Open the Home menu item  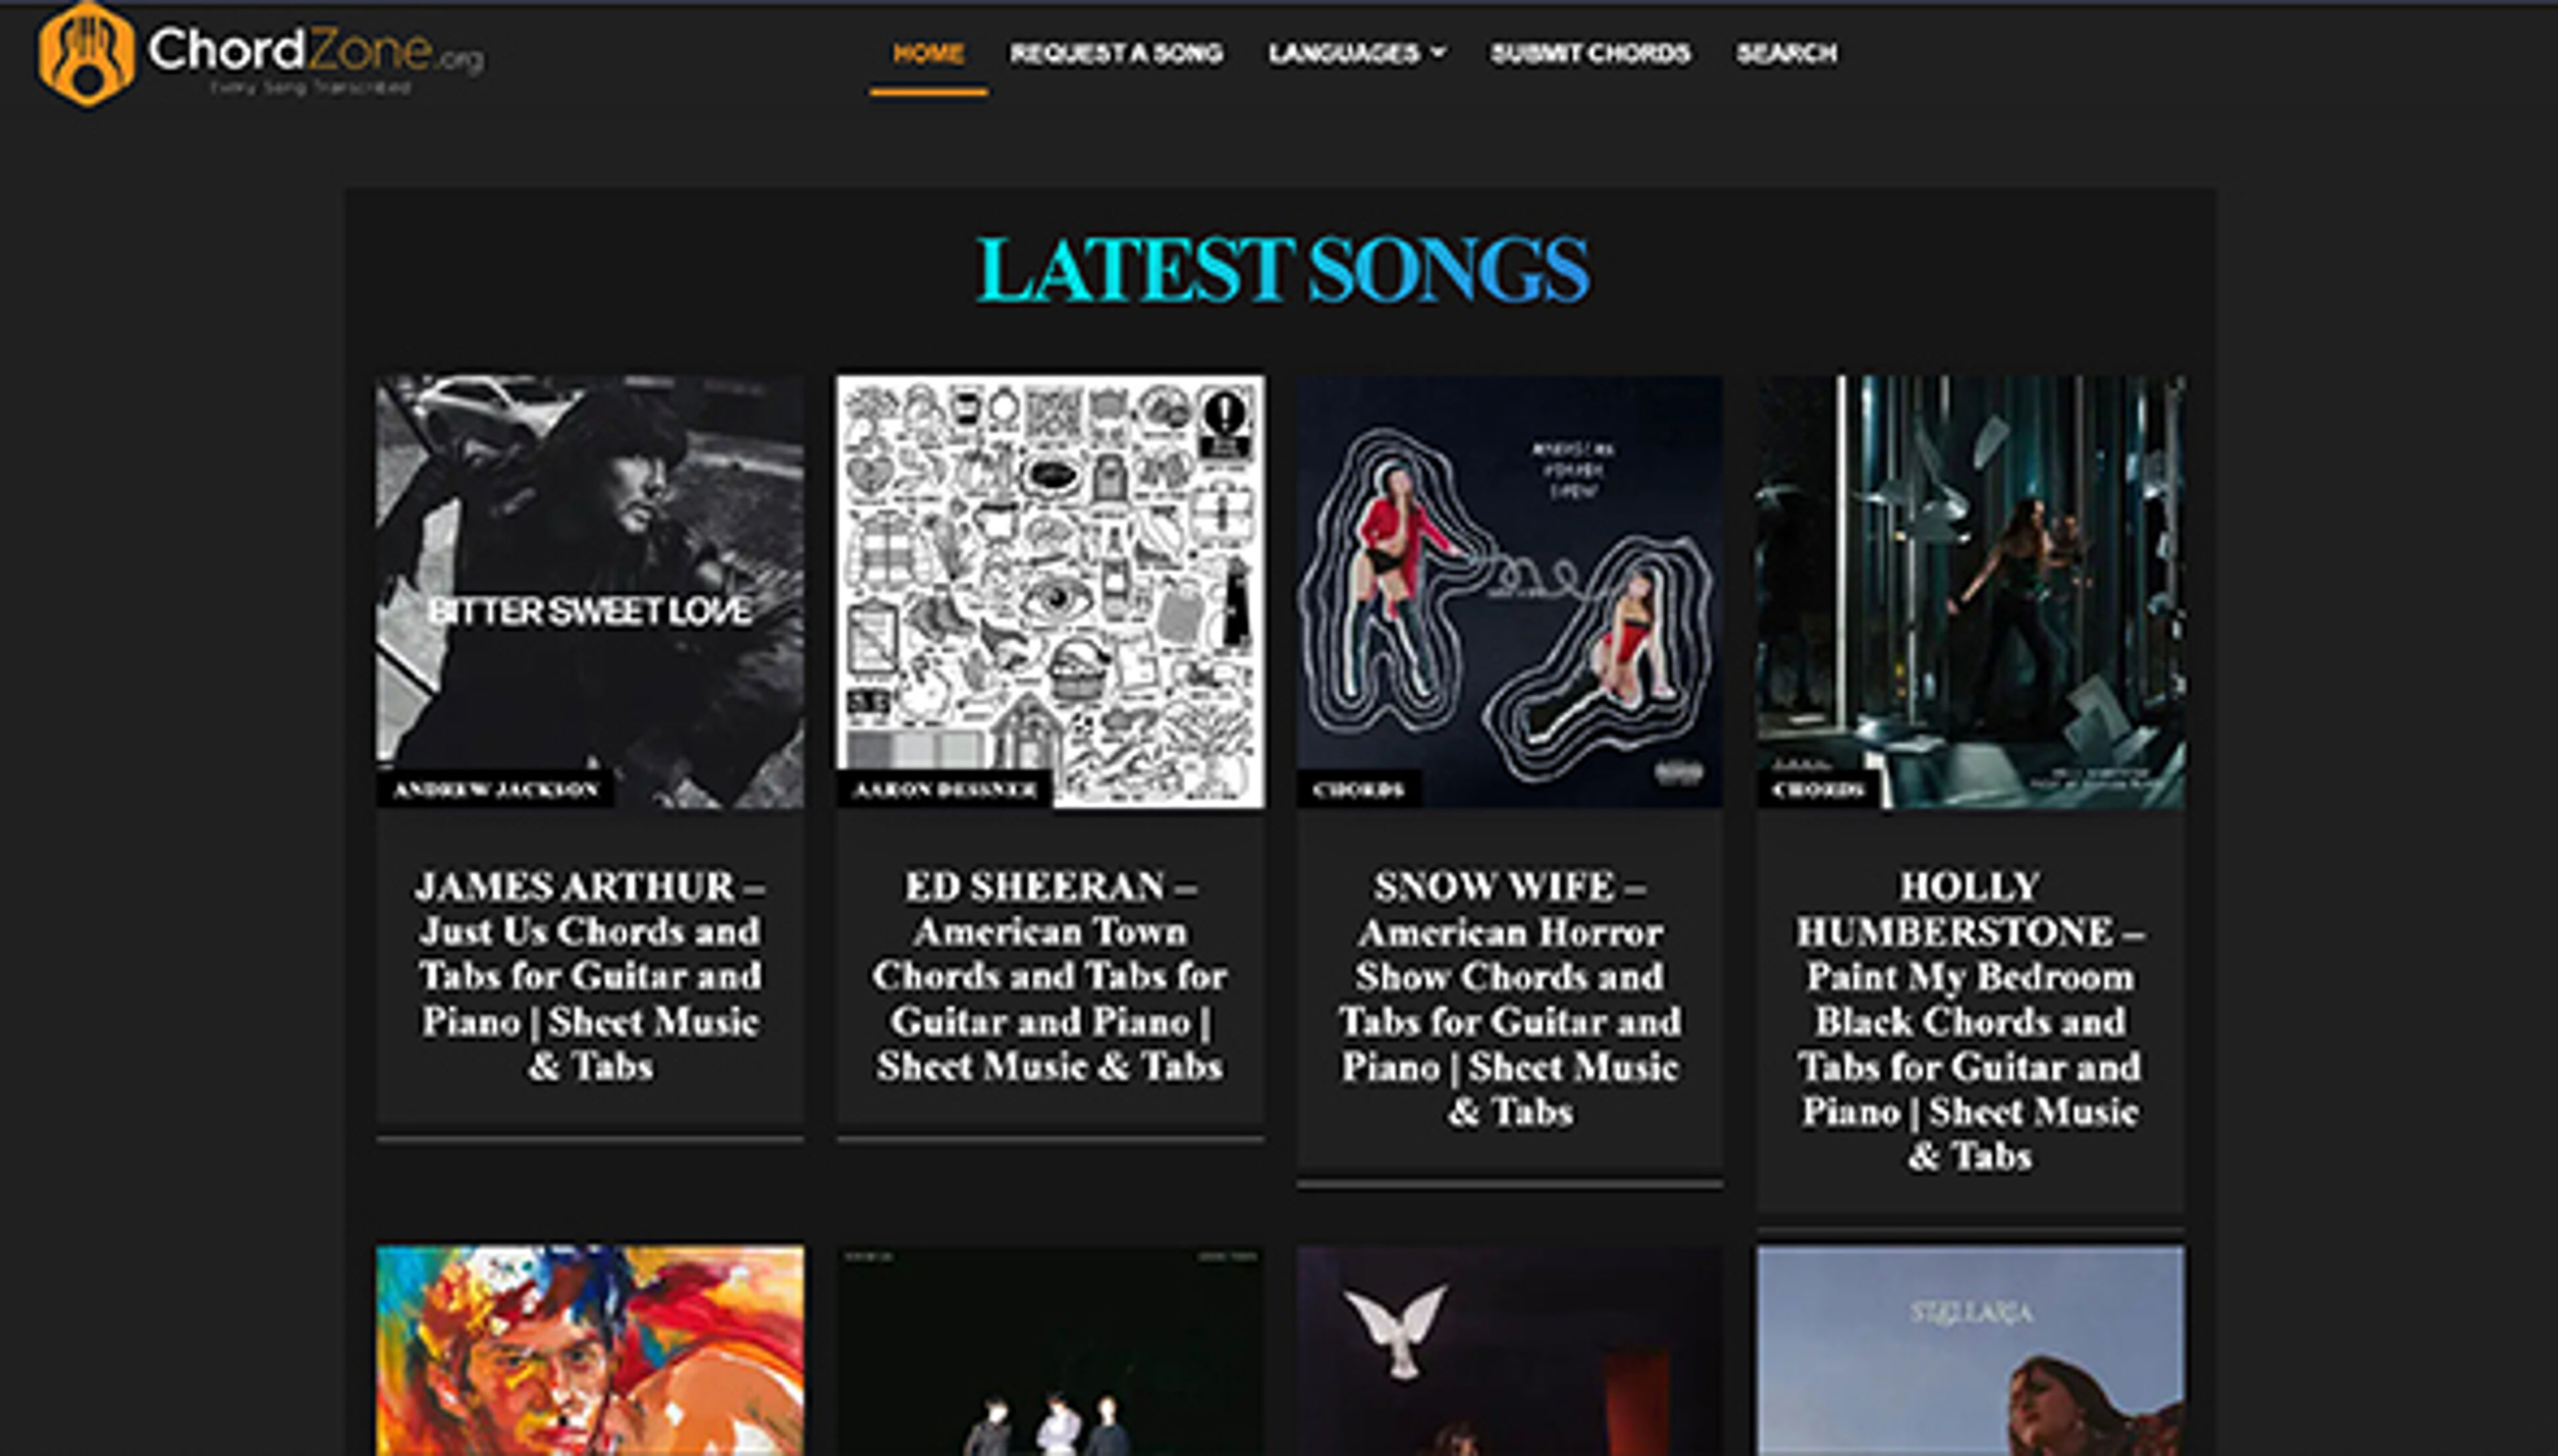[x=928, y=53]
